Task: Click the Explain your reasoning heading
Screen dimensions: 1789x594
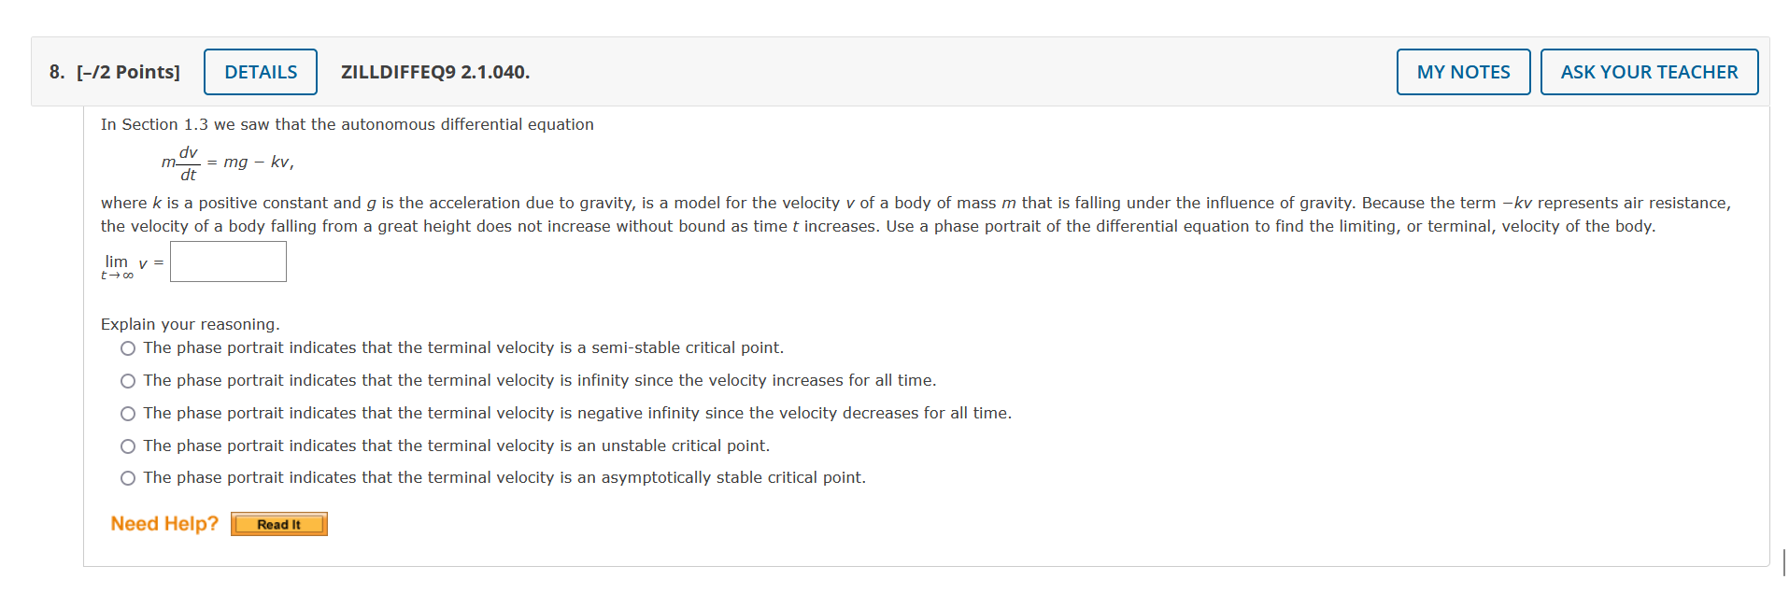Action: point(190,324)
